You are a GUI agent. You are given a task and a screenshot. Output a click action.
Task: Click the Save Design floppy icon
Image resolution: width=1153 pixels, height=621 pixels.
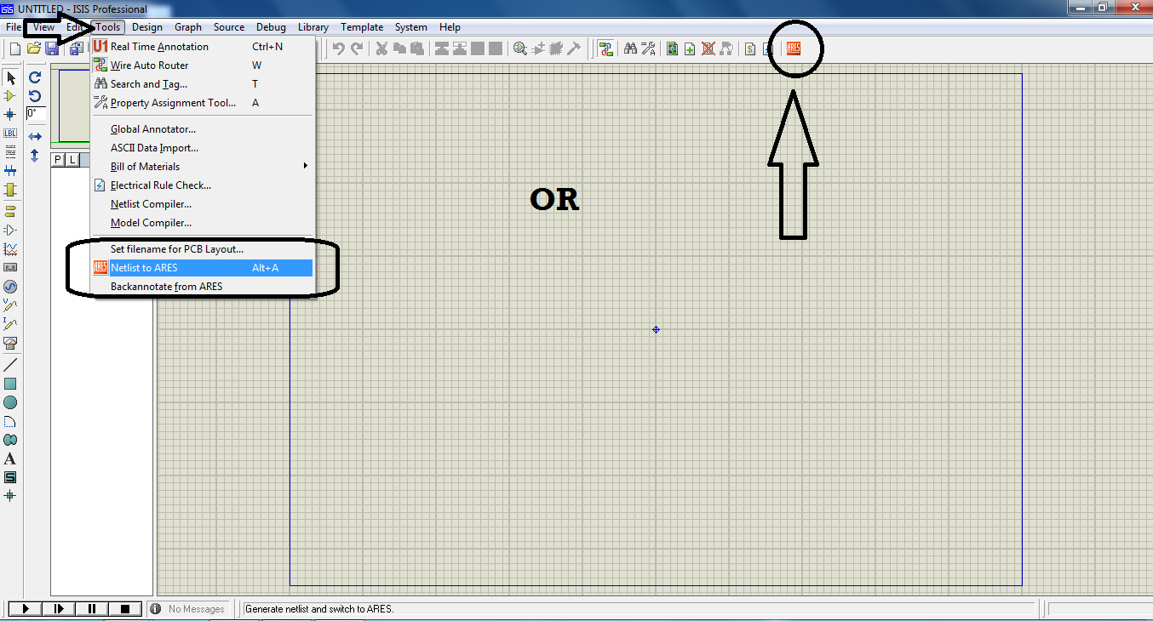(52, 48)
